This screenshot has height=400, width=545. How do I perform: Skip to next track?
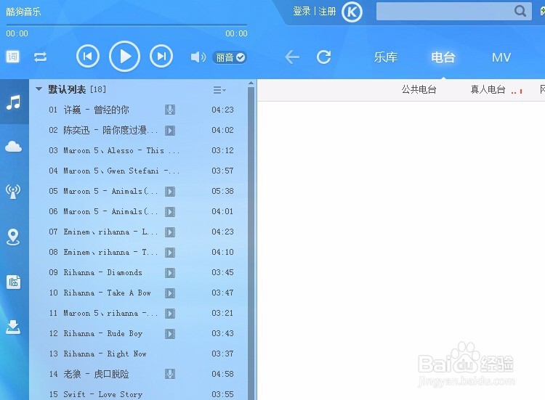(161, 56)
